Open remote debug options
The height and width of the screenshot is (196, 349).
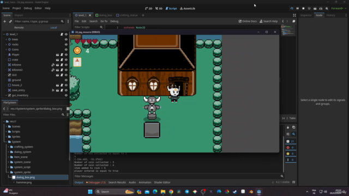309,9
